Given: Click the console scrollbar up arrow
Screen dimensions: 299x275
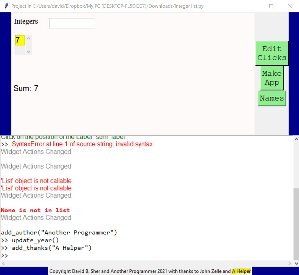Looking at the screenshot, I should [x=296, y=139].
